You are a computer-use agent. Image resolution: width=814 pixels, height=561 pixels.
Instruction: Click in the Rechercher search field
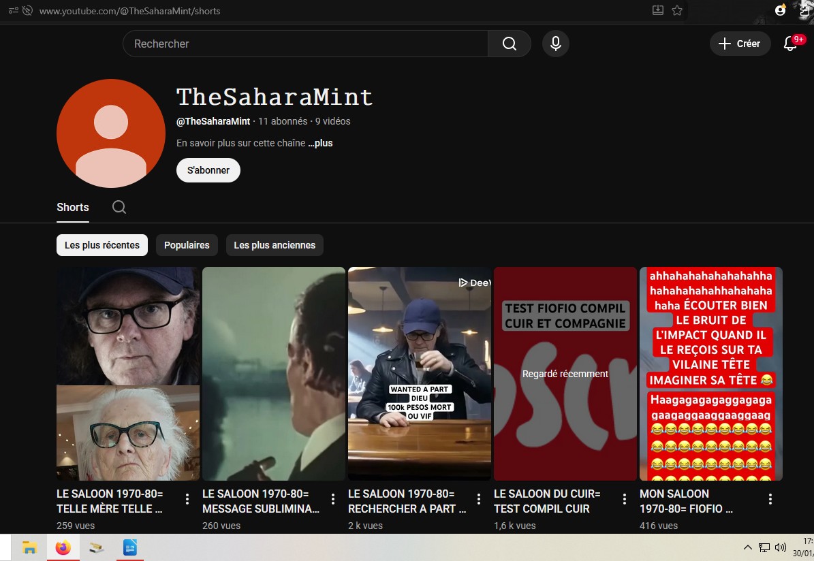coord(307,44)
